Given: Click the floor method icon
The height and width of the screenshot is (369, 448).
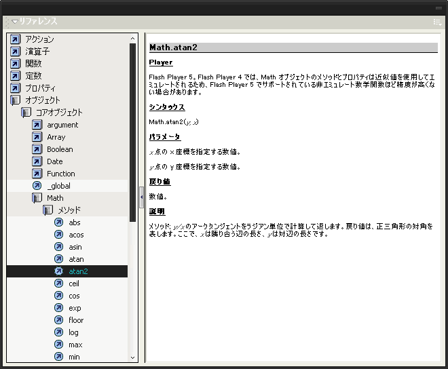Looking at the screenshot, I should pos(58,320).
